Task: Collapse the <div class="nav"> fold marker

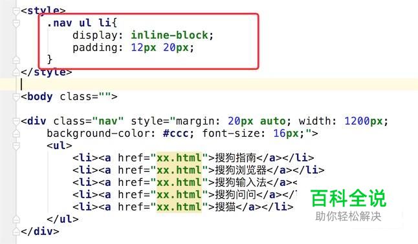Action: coord(16,121)
